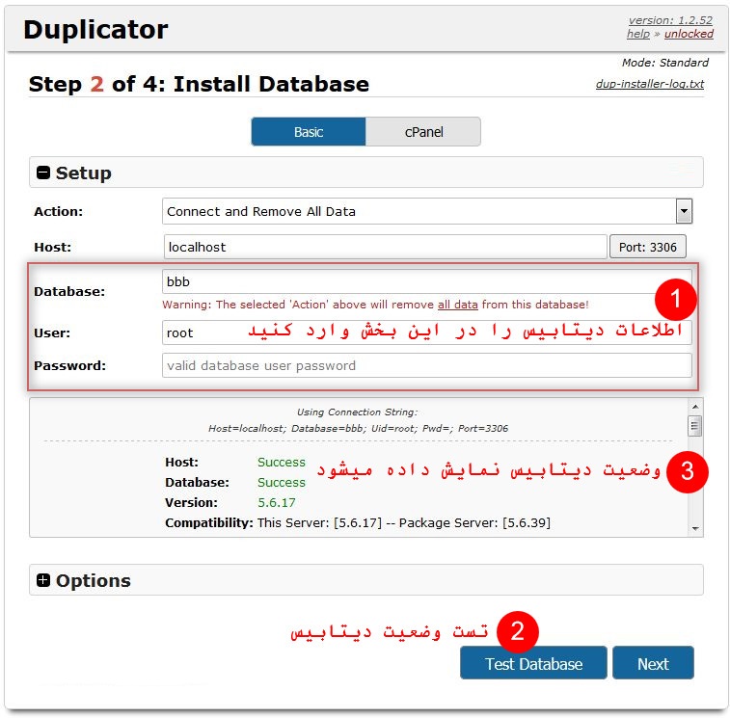Click results pane scroll down arrow
Image resolution: width=730 pixels, height=718 pixels.
(695, 528)
